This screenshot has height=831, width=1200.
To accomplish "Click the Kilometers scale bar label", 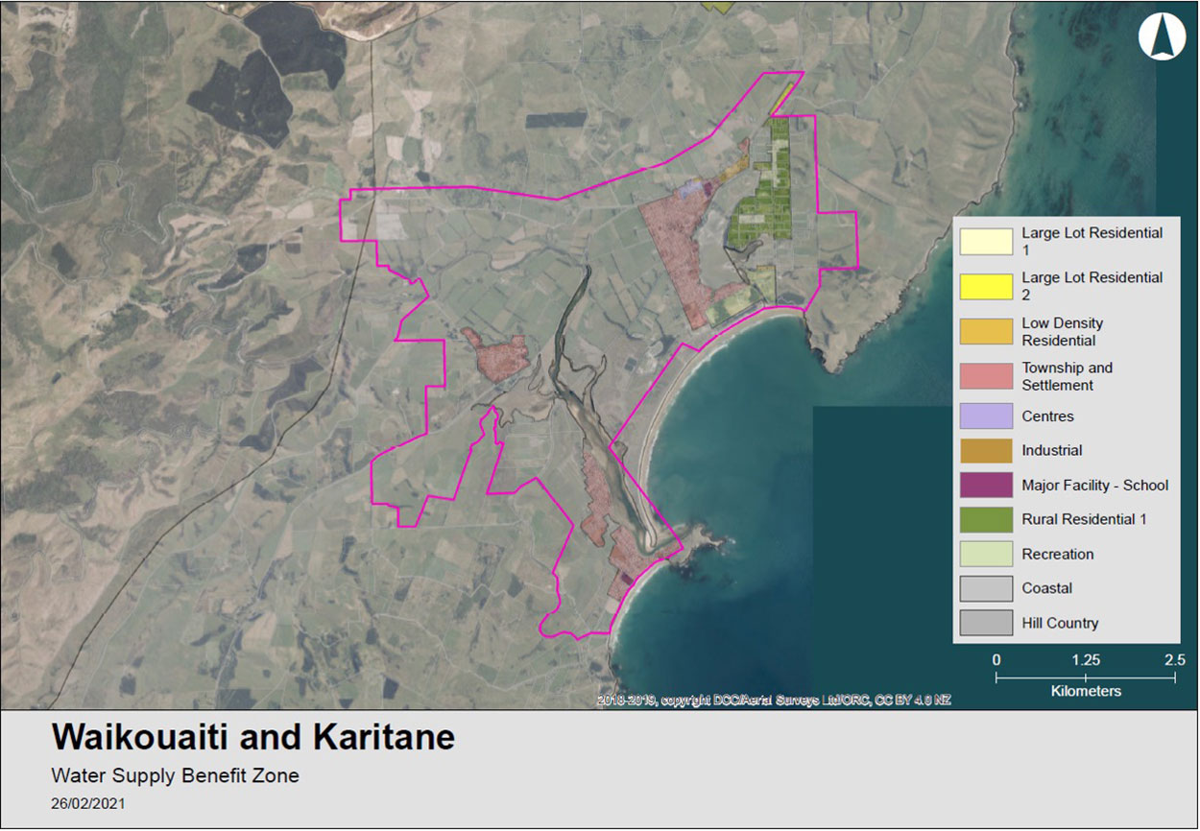I will pos(1086,691).
